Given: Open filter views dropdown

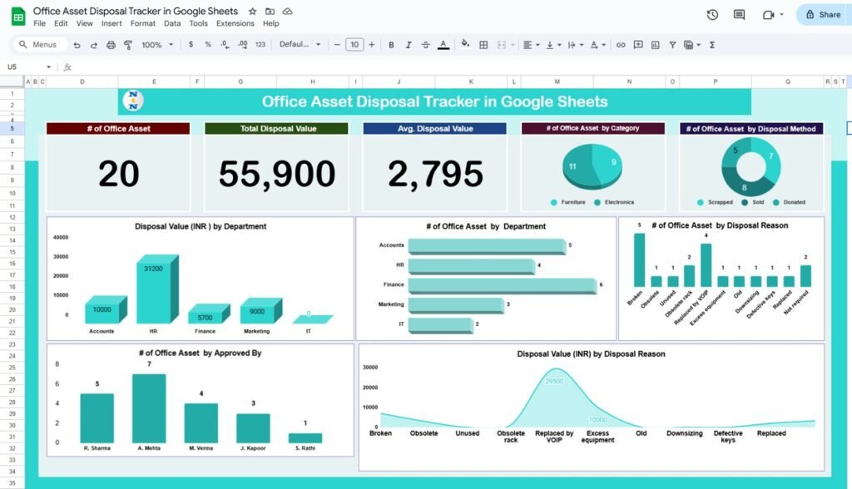Looking at the screenshot, I should click(x=691, y=45).
